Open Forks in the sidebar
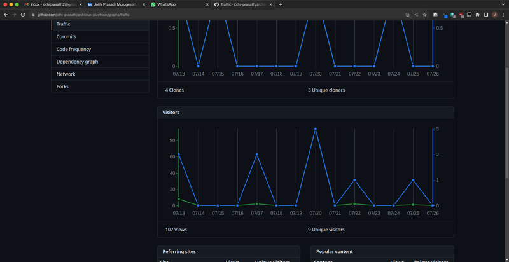The width and height of the screenshot is (509, 262). (x=62, y=86)
